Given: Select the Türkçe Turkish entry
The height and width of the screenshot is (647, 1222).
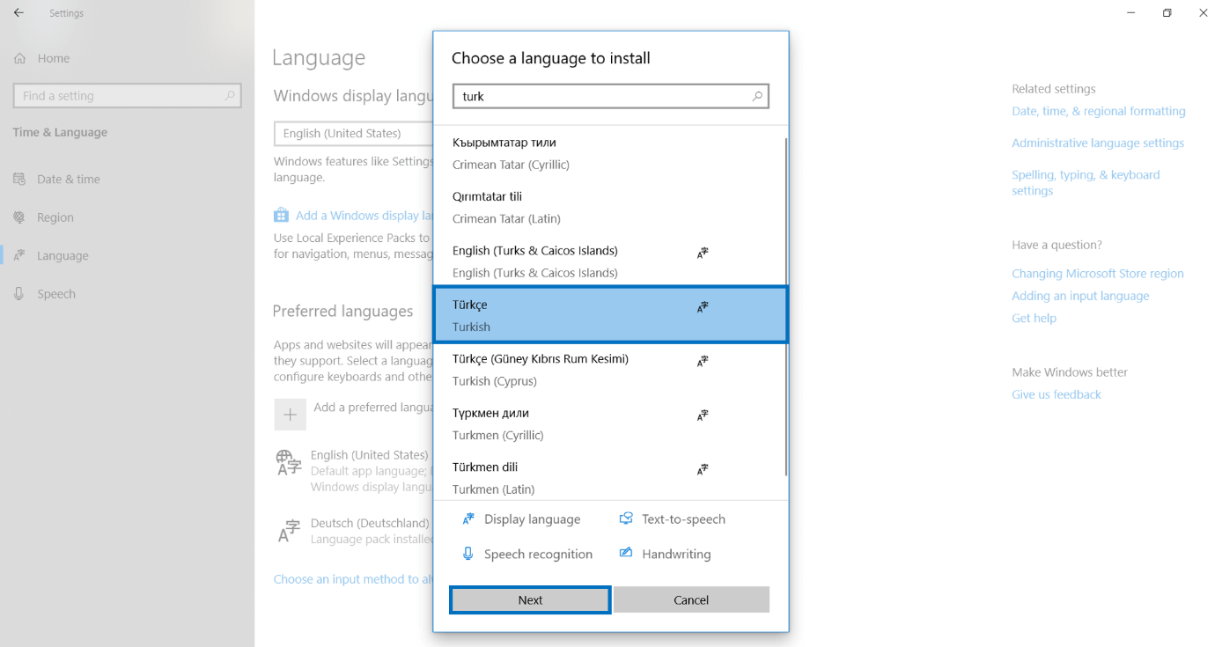Looking at the screenshot, I should point(610,314).
